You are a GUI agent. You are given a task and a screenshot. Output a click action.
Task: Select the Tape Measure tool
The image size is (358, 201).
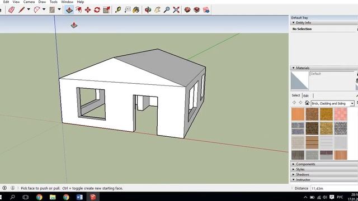[x=118, y=10]
